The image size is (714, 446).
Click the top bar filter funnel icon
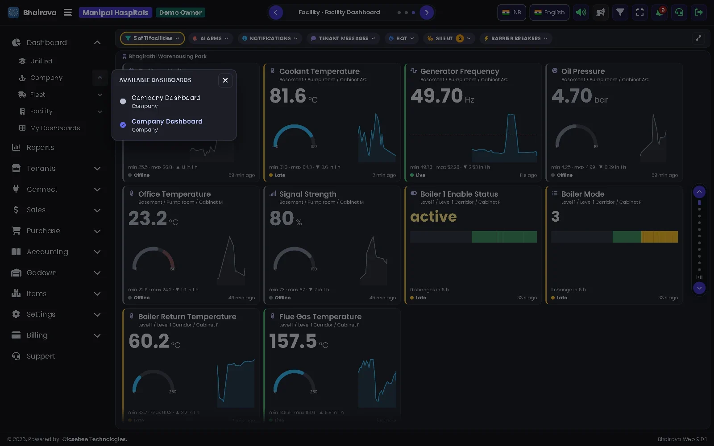(620, 12)
